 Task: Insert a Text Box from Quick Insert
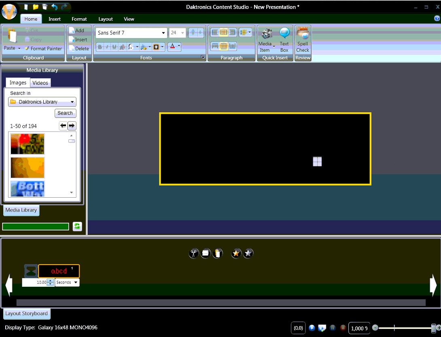(x=284, y=40)
